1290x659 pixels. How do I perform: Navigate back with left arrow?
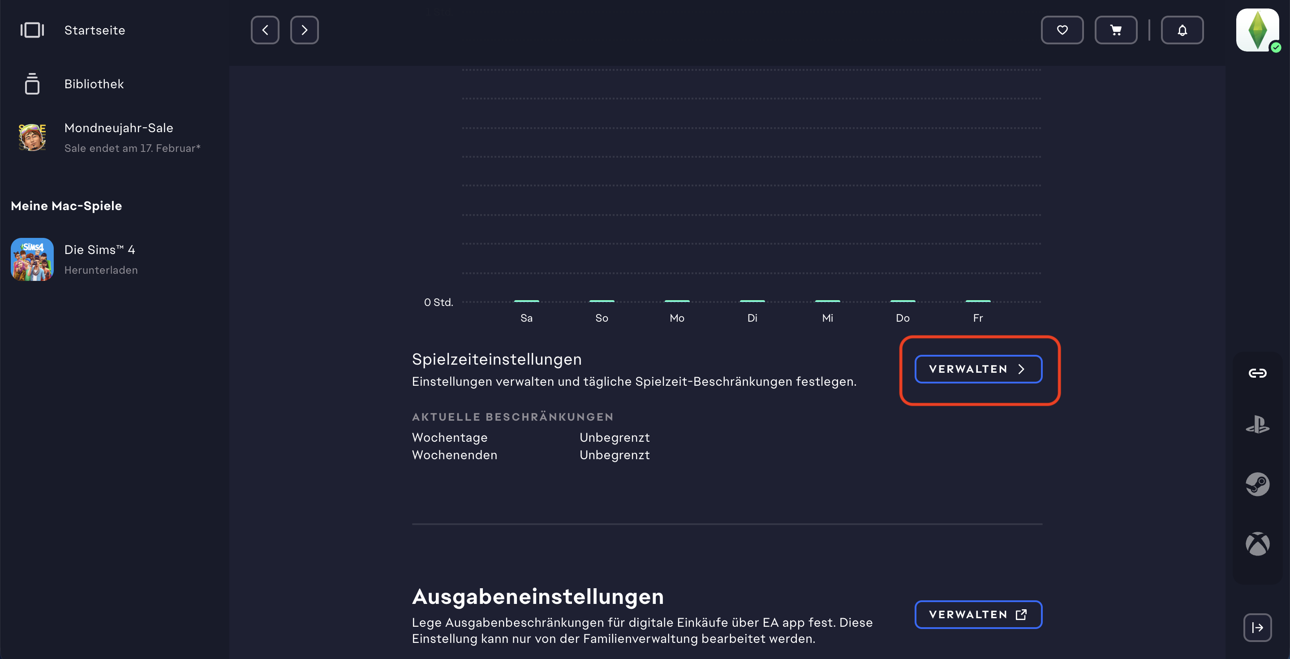tap(265, 30)
